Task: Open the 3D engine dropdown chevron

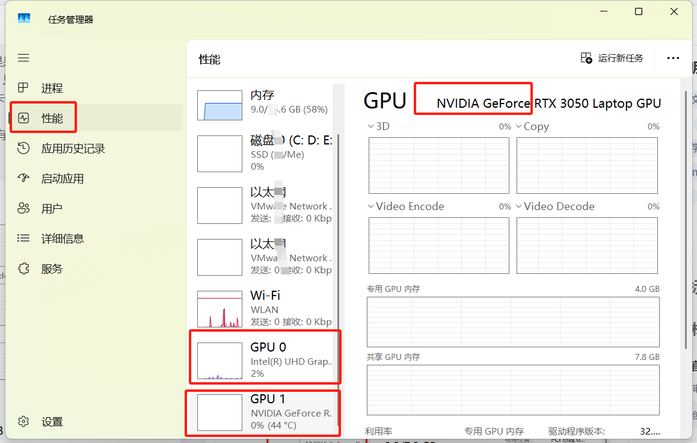Action: 370,126
